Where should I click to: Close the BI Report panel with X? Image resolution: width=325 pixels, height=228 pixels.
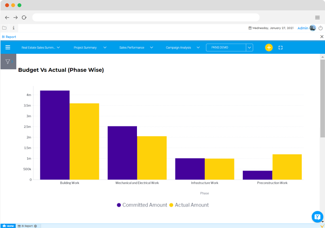[x=322, y=37]
